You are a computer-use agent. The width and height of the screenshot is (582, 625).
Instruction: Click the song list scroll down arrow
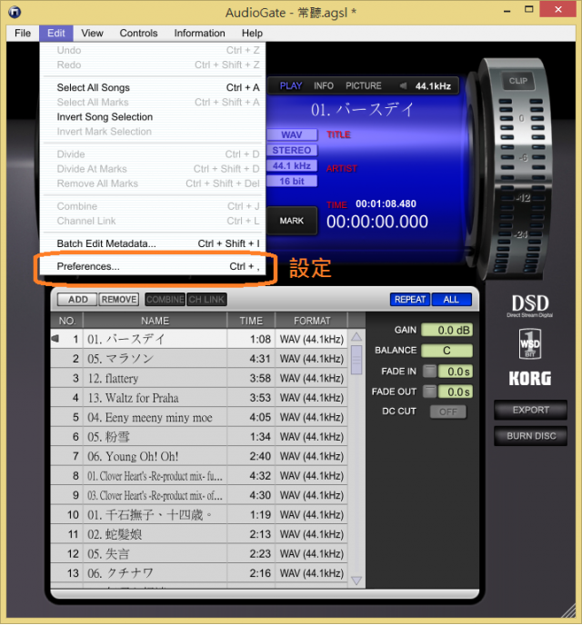click(356, 580)
